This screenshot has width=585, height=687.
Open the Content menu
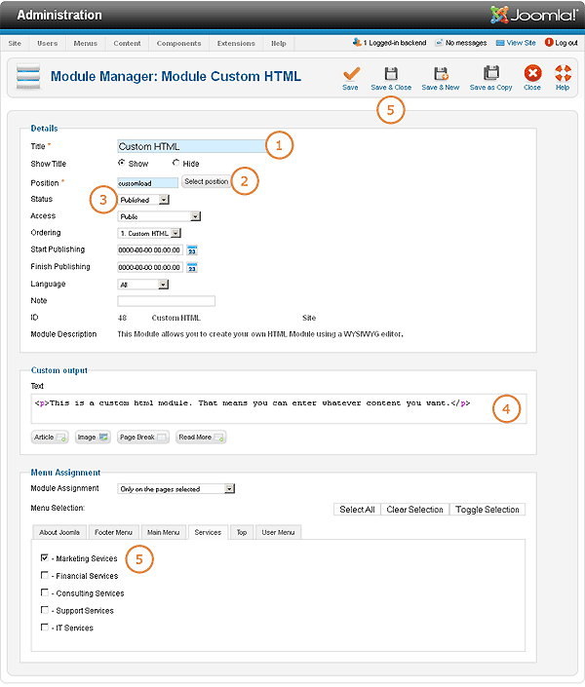tap(127, 44)
